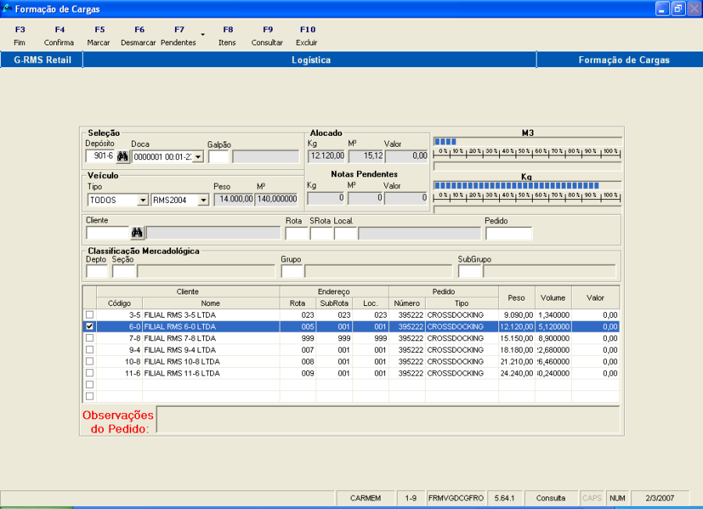
Task: Click F9 Consultar in the toolbar
Action: (x=267, y=36)
